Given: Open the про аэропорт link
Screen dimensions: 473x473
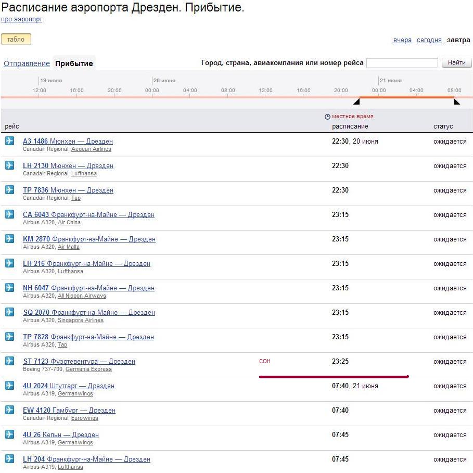Looking at the screenshot, I should 21,19.
